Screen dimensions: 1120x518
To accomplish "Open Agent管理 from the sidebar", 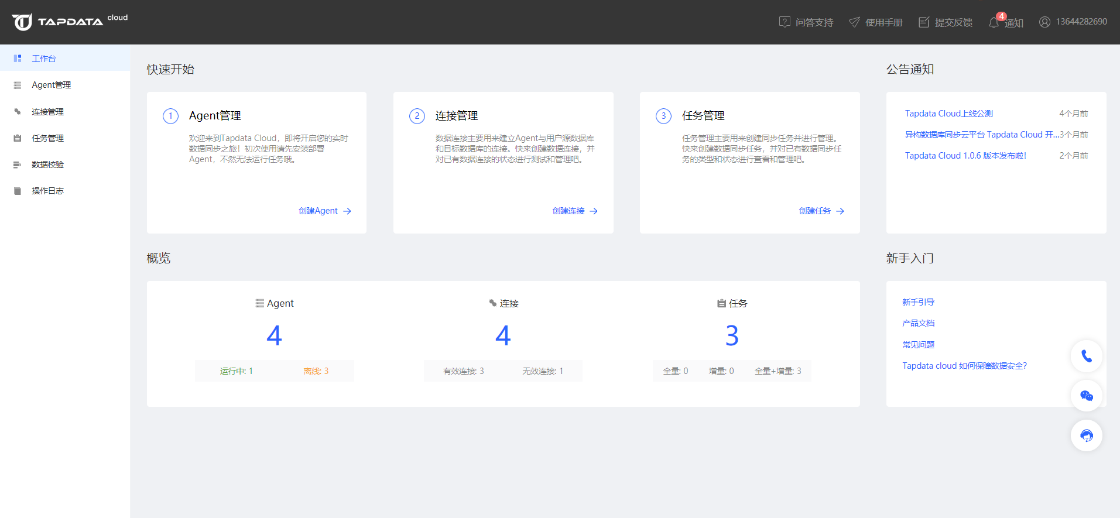I will click(65, 85).
